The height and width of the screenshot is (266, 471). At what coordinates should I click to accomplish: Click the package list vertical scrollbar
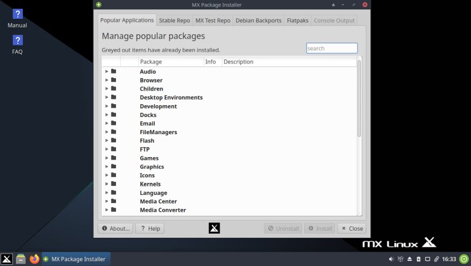click(x=359, y=98)
